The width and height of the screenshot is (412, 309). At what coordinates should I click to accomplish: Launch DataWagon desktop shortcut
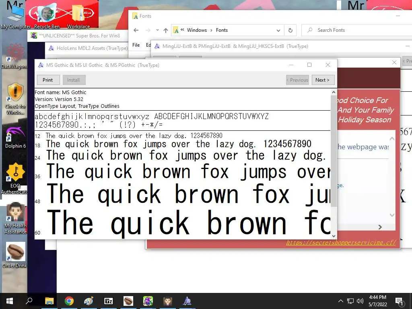(14, 56)
